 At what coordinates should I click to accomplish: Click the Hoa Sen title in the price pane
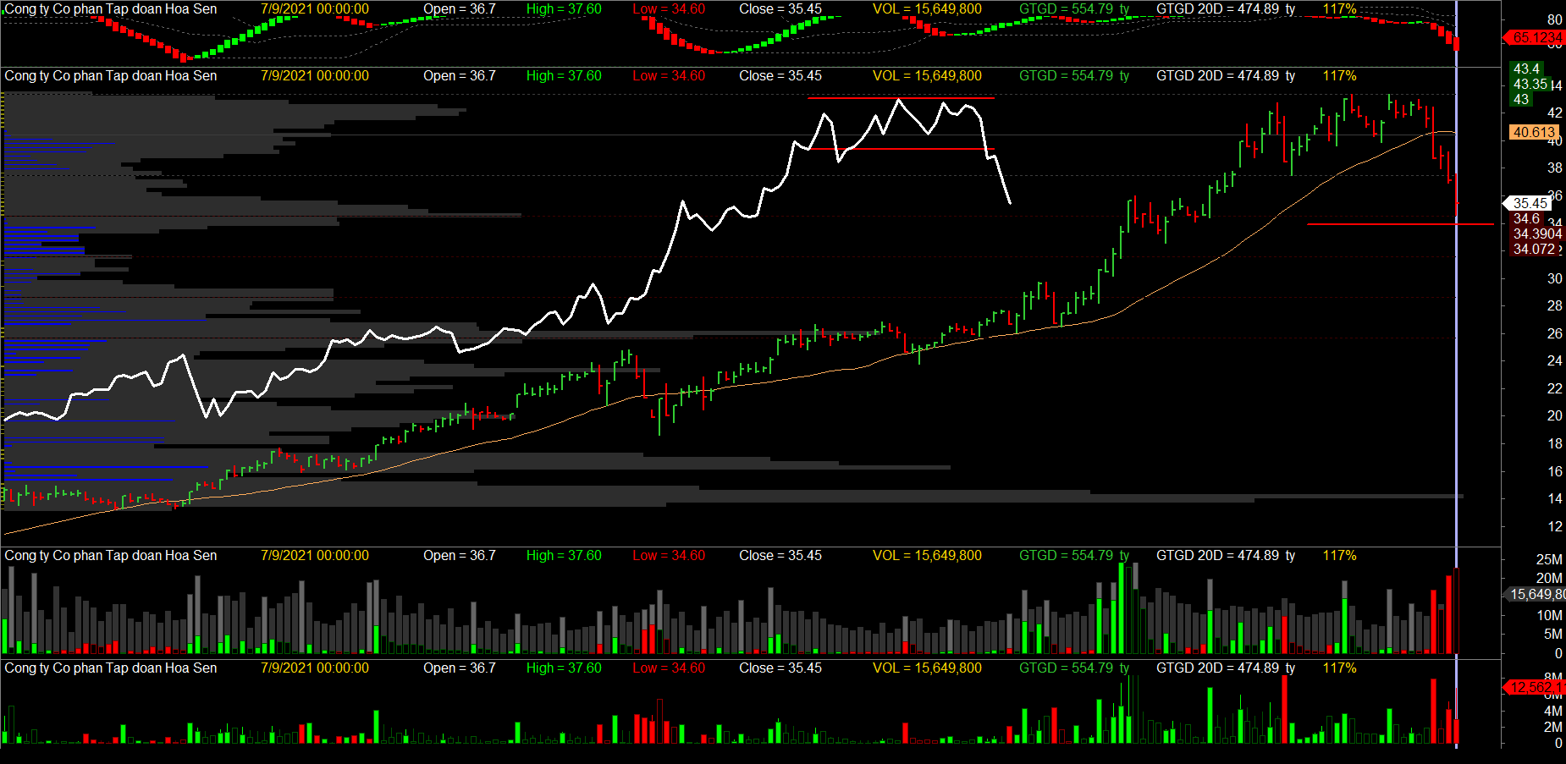click(x=111, y=76)
